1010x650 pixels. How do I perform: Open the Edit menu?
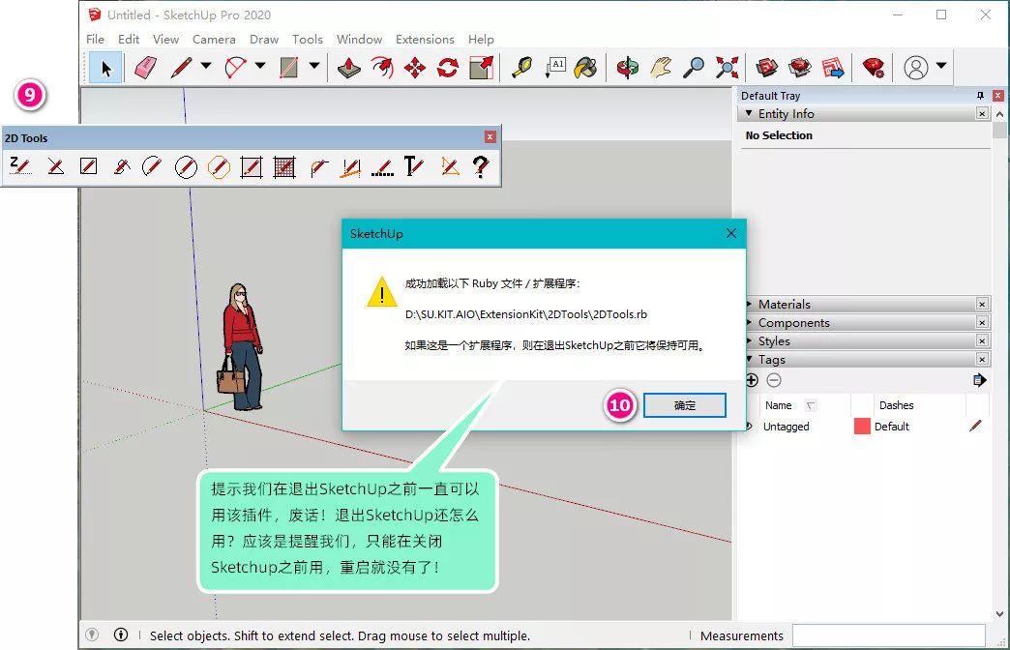[x=128, y=40]
